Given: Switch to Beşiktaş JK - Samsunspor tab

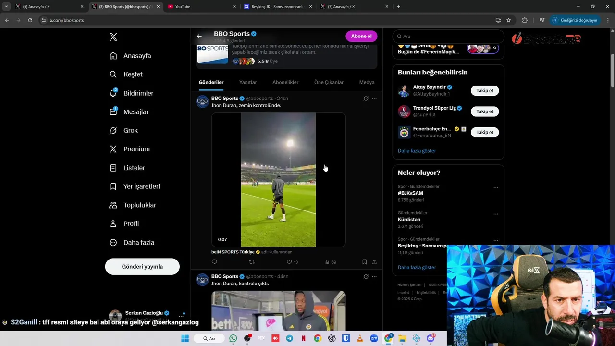Looking at the screenshot, I should [x=278, y=7].
